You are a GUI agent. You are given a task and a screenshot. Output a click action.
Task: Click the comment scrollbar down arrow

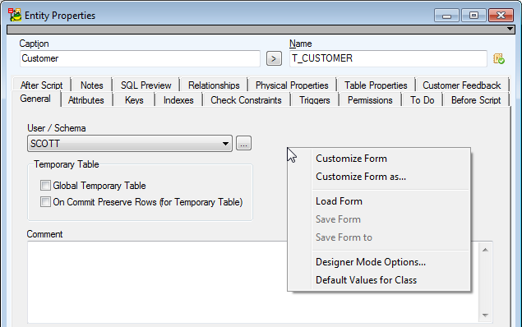coord(485,315)
